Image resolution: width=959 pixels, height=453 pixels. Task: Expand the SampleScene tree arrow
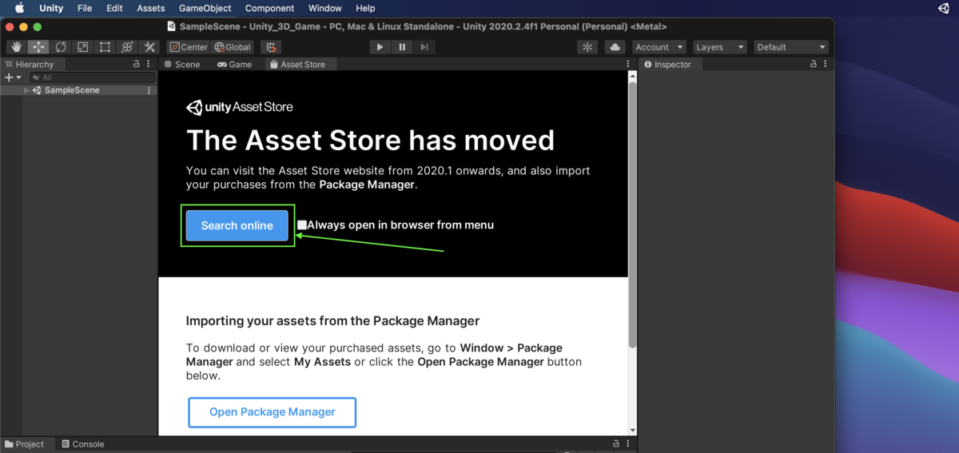[x=26, y=90]
